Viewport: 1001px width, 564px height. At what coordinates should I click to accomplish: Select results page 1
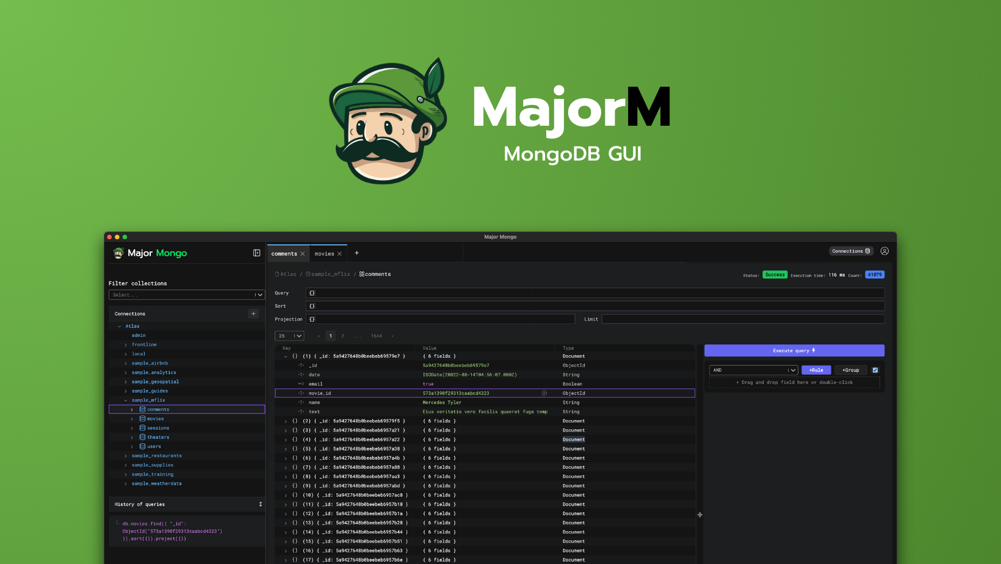(331, 336)
